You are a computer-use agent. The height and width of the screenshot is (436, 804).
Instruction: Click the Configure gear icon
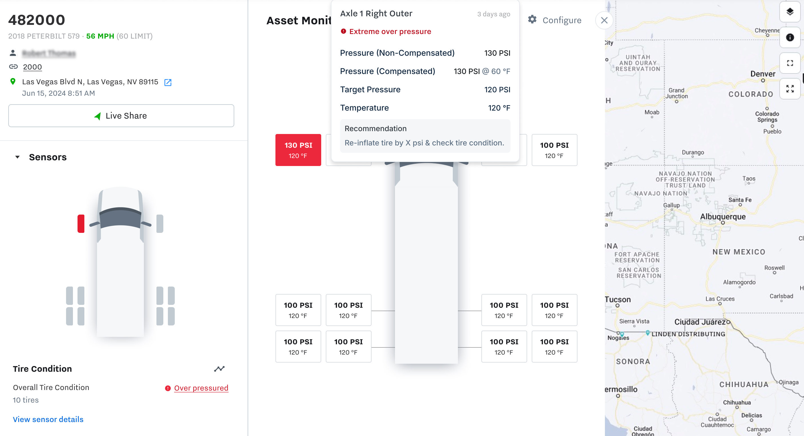click(x=532, y=20)
